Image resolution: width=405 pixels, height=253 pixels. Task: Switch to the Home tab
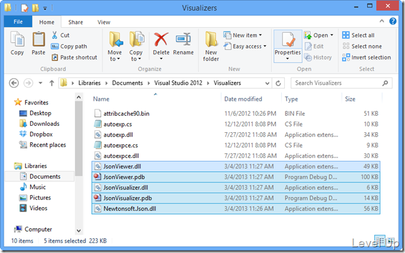[x=47, y=22]
